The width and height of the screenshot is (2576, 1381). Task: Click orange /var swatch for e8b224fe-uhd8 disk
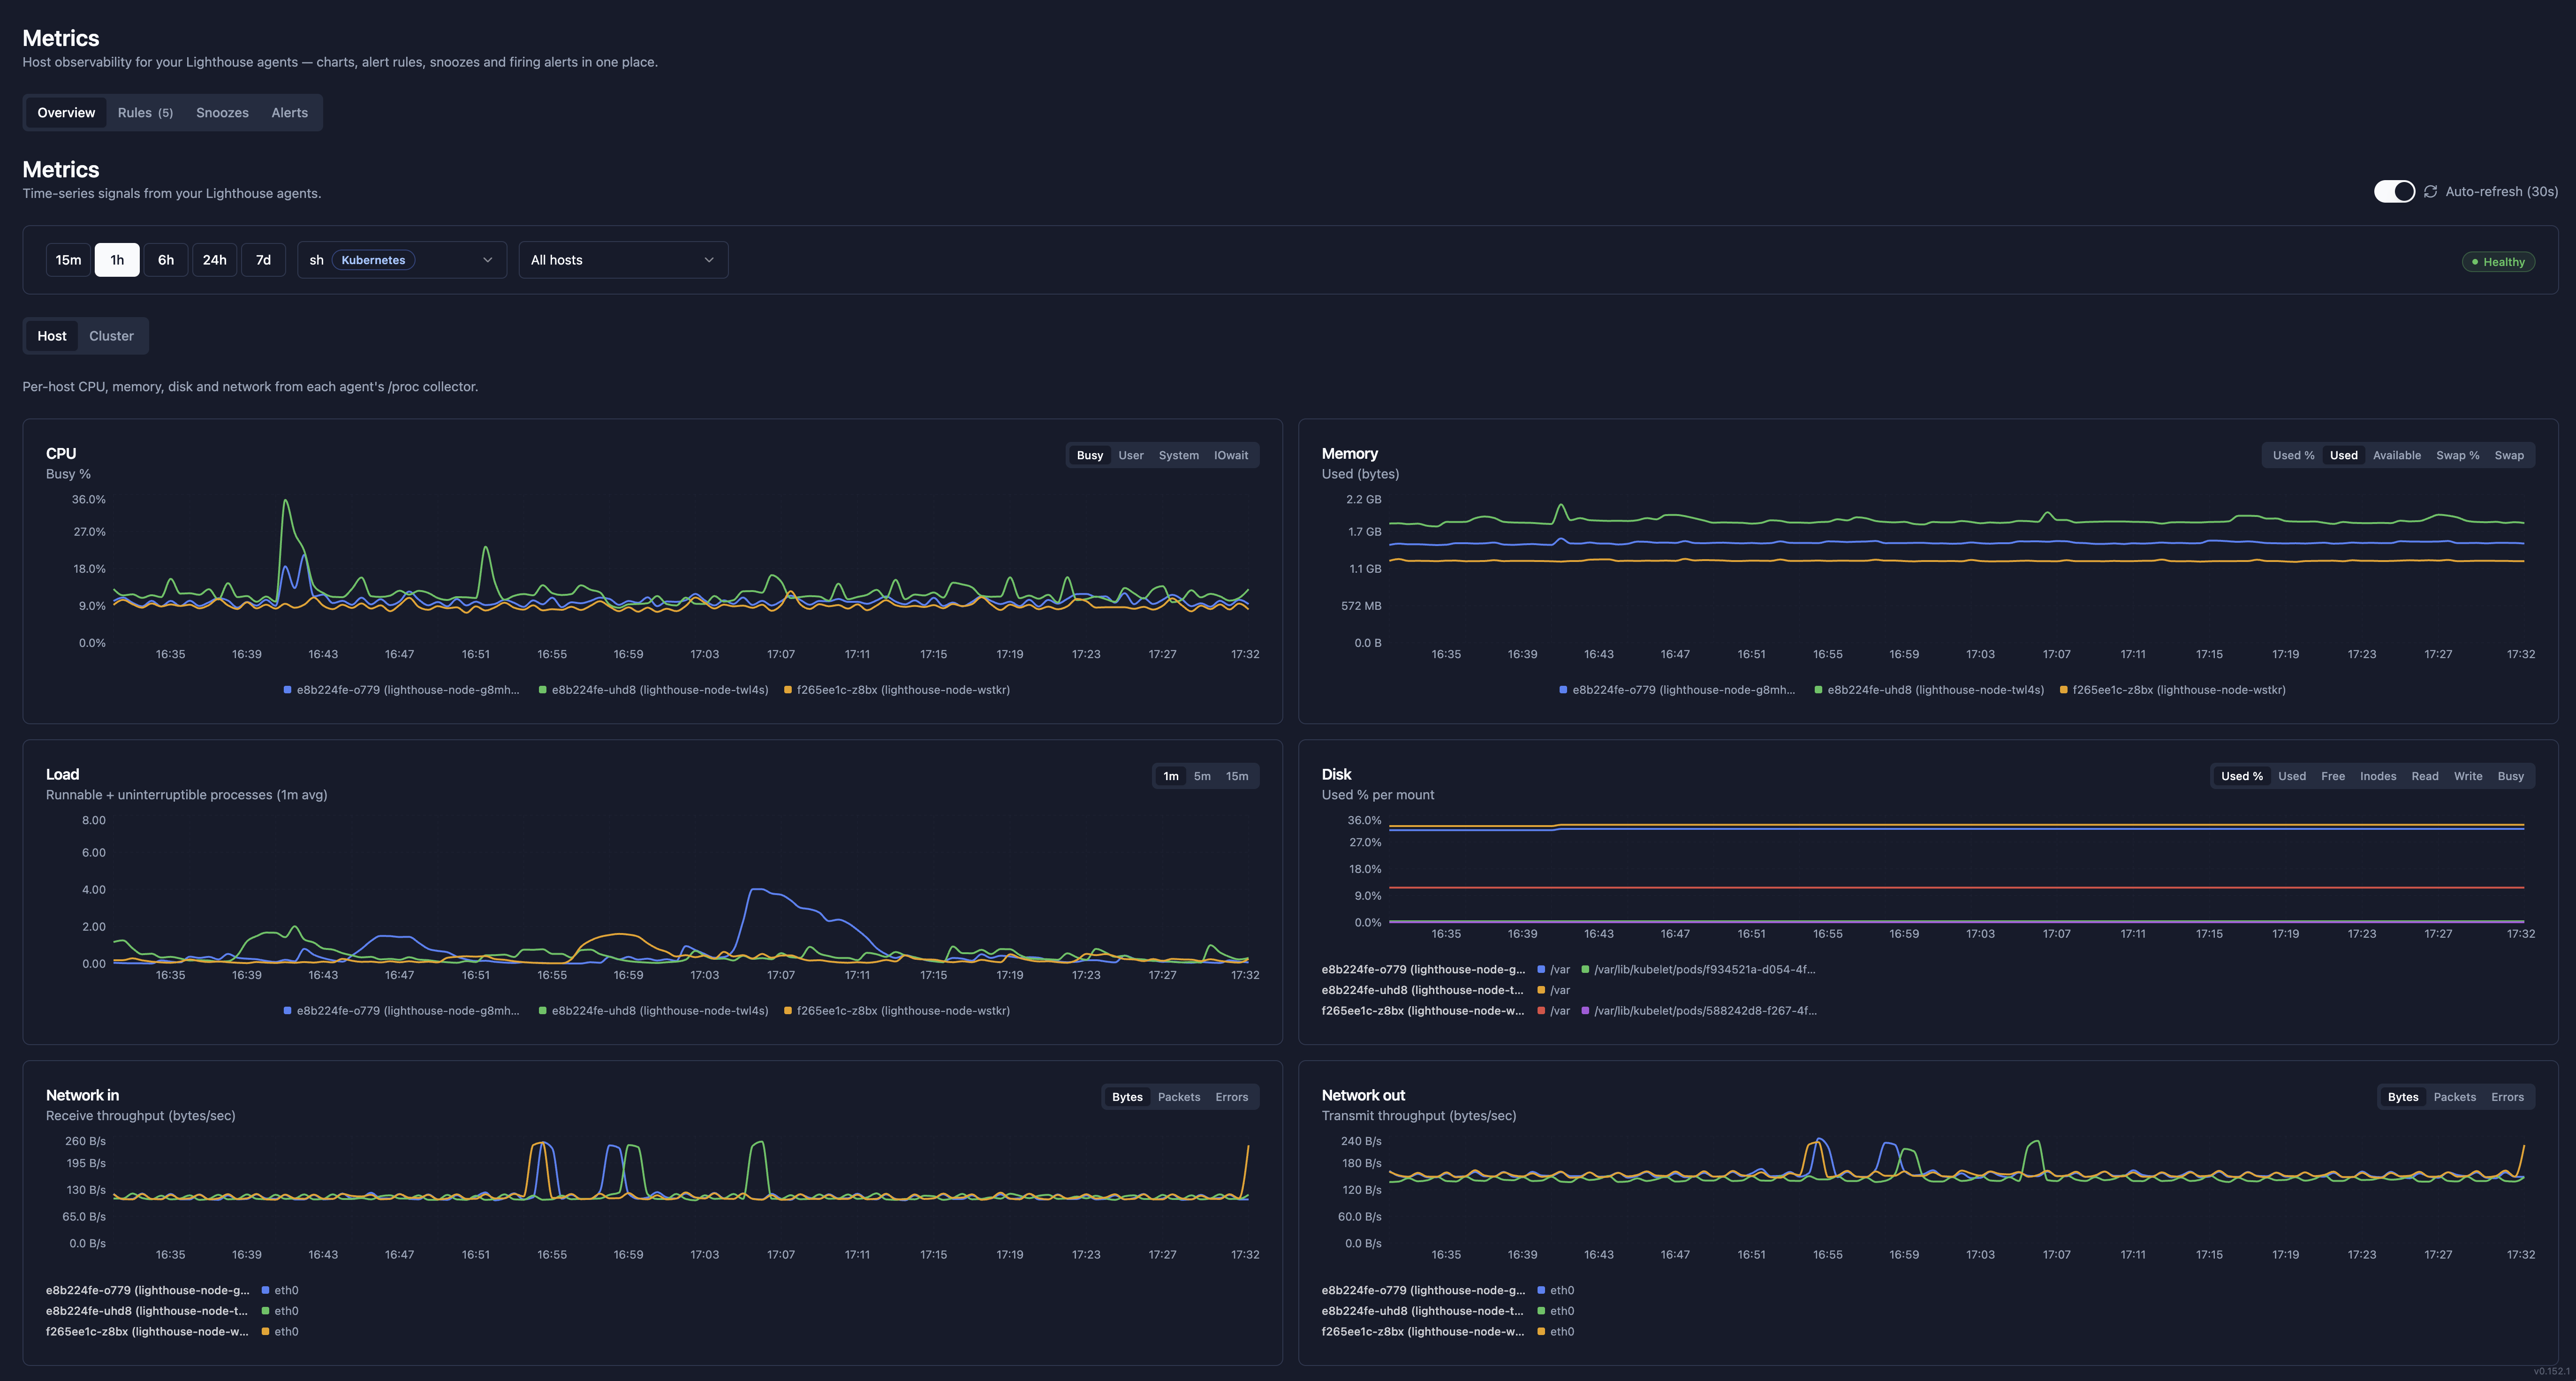click(1541, 990)
